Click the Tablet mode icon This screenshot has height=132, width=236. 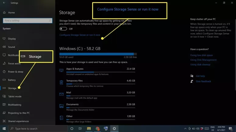pyautogui.click(x=4, y=96)
